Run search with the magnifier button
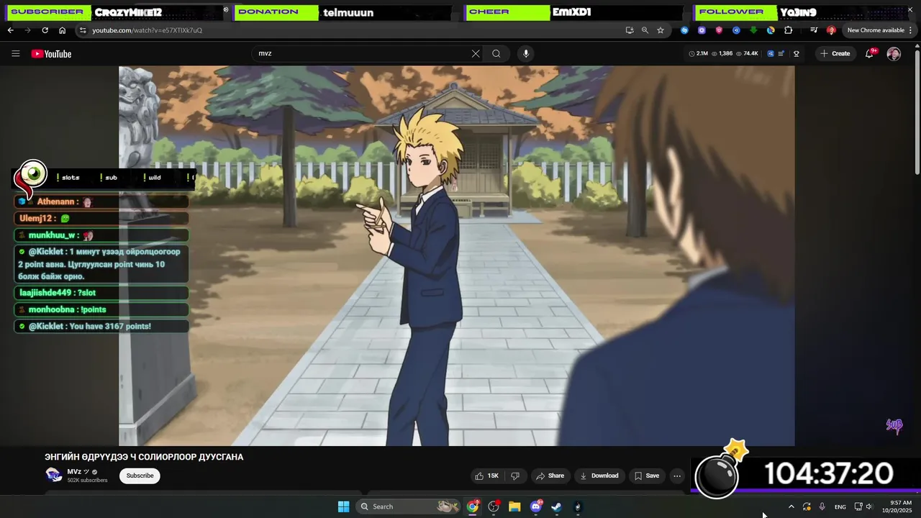 point(496,53)
